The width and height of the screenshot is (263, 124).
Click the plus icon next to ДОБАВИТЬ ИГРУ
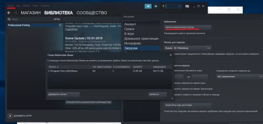tap(10, 116)
